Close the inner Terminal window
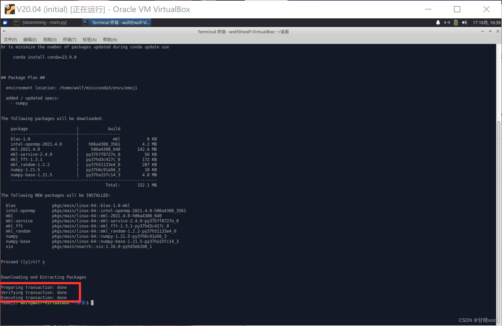The height and width of the screenshot is (326, 502). (498, 31)
